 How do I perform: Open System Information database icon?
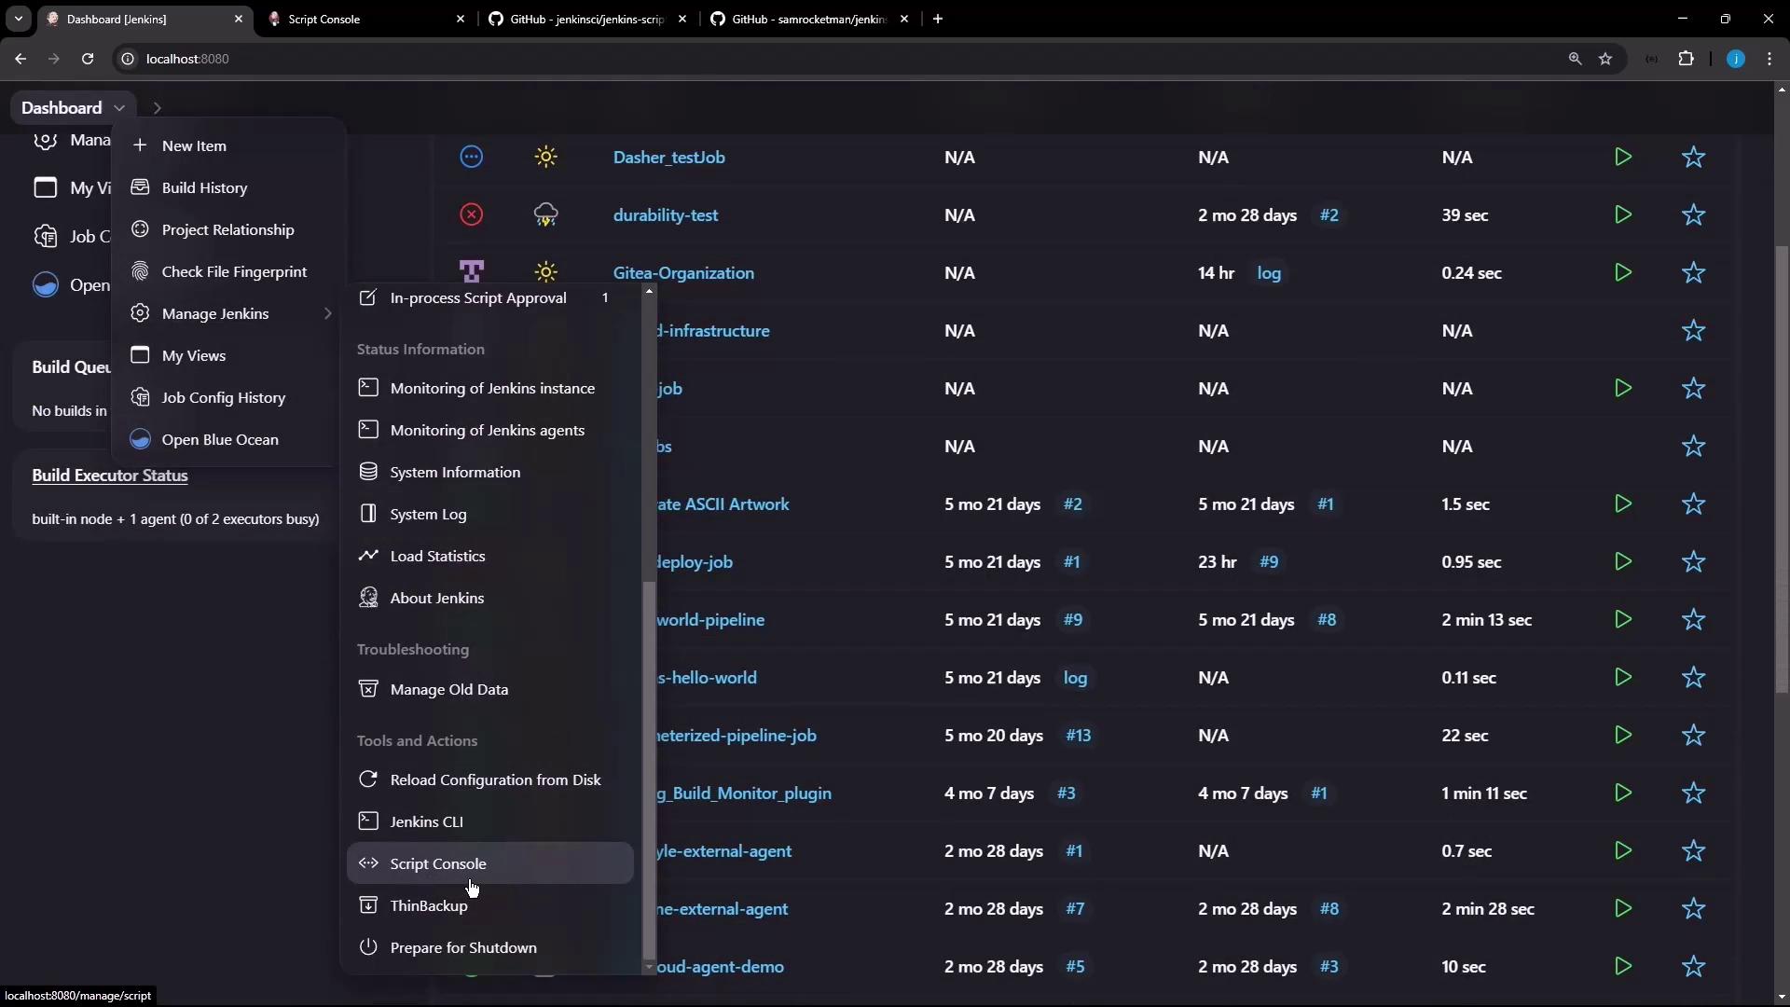coord(368,472)
